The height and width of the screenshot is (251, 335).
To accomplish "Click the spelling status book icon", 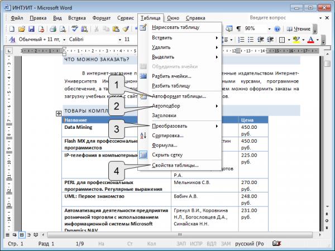I will 276,243.
